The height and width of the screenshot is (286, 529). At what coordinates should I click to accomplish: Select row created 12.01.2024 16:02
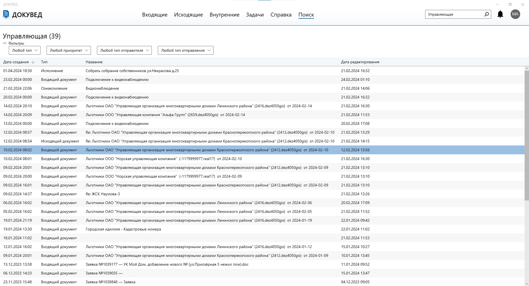tap(262, 247)
